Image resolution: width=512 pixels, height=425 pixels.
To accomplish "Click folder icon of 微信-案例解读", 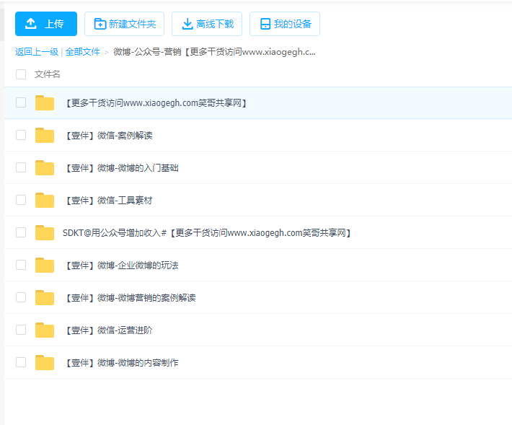I will [45, 135].
